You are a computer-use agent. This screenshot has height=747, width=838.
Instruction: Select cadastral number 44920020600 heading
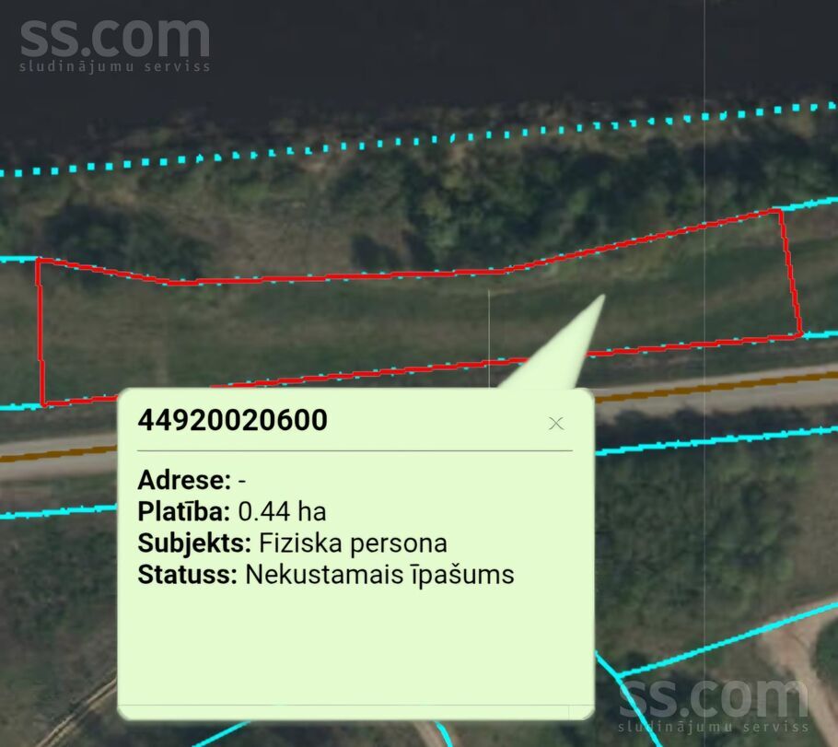[x=232, y=420]
